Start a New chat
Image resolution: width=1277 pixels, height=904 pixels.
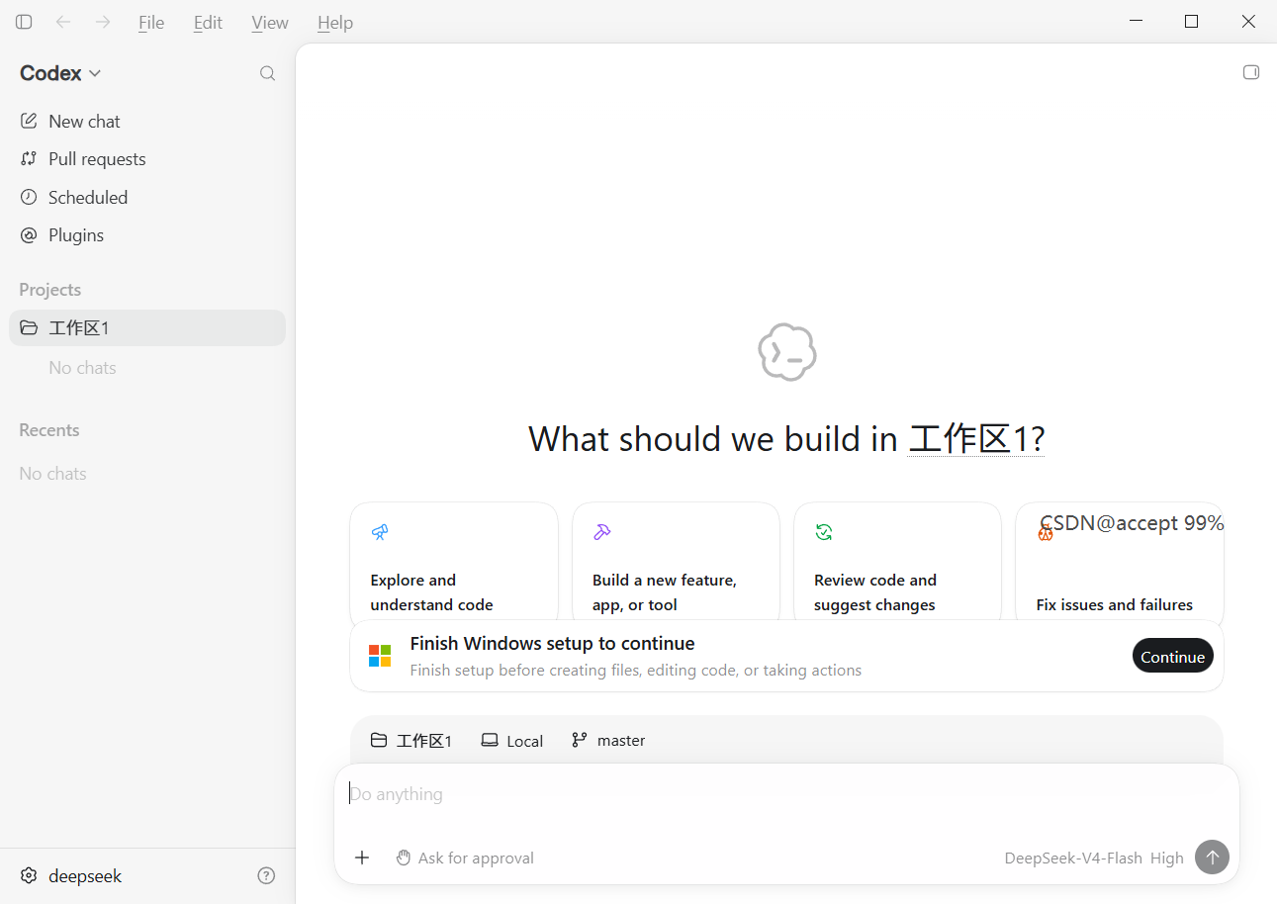pyautogui.click(x=147, y=121)
